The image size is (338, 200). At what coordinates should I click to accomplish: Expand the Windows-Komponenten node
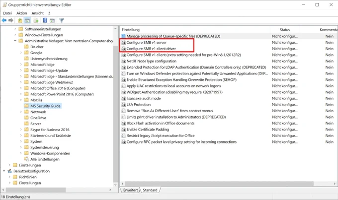[21, 153]
